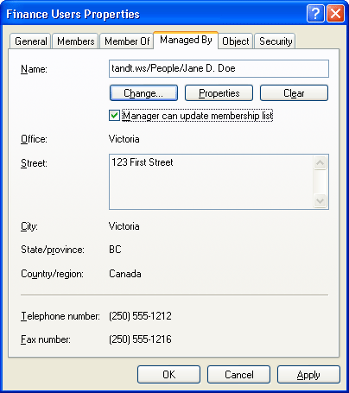Viewport: 349px width, 393px height.
Task: Click the Street box scroll up arrow
Action: 320,163
